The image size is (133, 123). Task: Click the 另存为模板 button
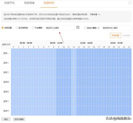[19, 119]
